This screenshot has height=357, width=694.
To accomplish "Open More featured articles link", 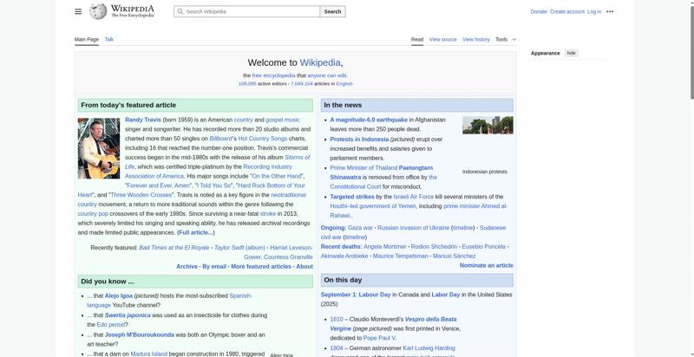I will click(261, 266).
